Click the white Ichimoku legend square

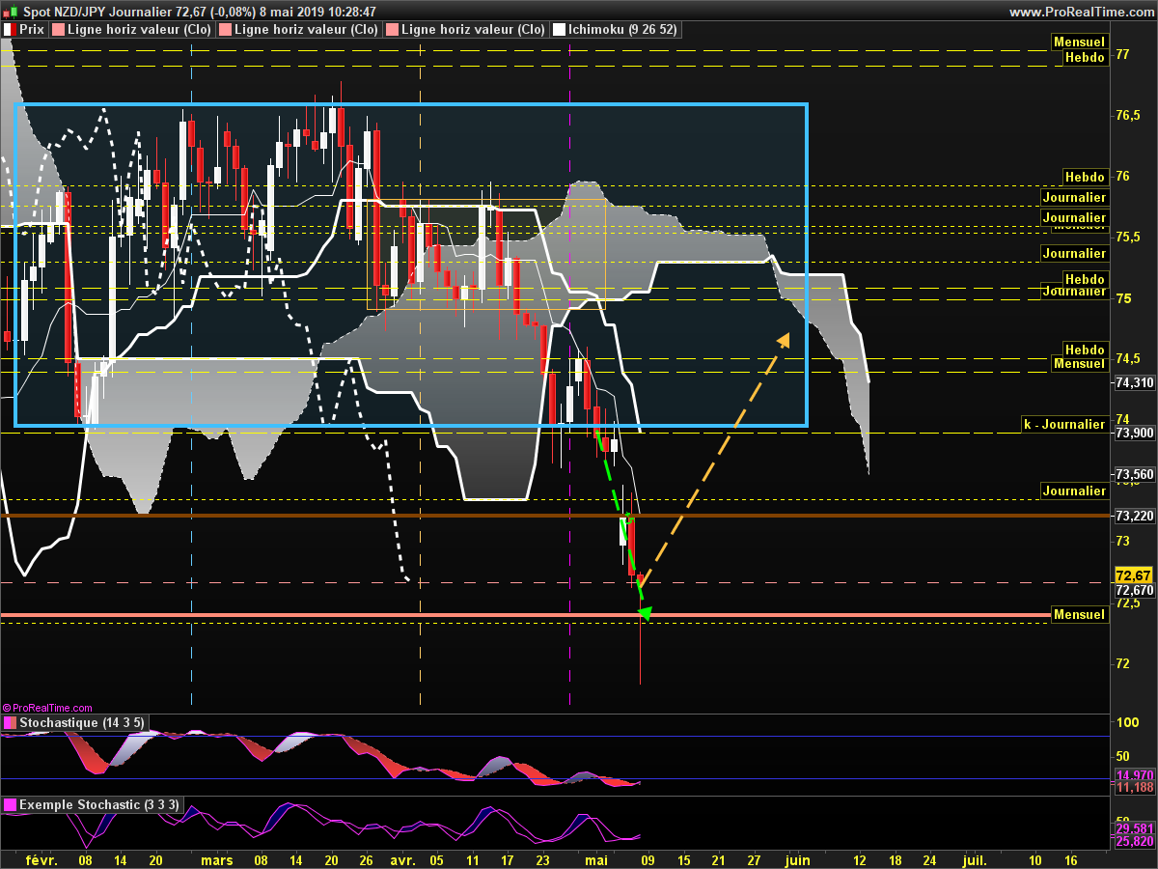click(x=558, y=30)
